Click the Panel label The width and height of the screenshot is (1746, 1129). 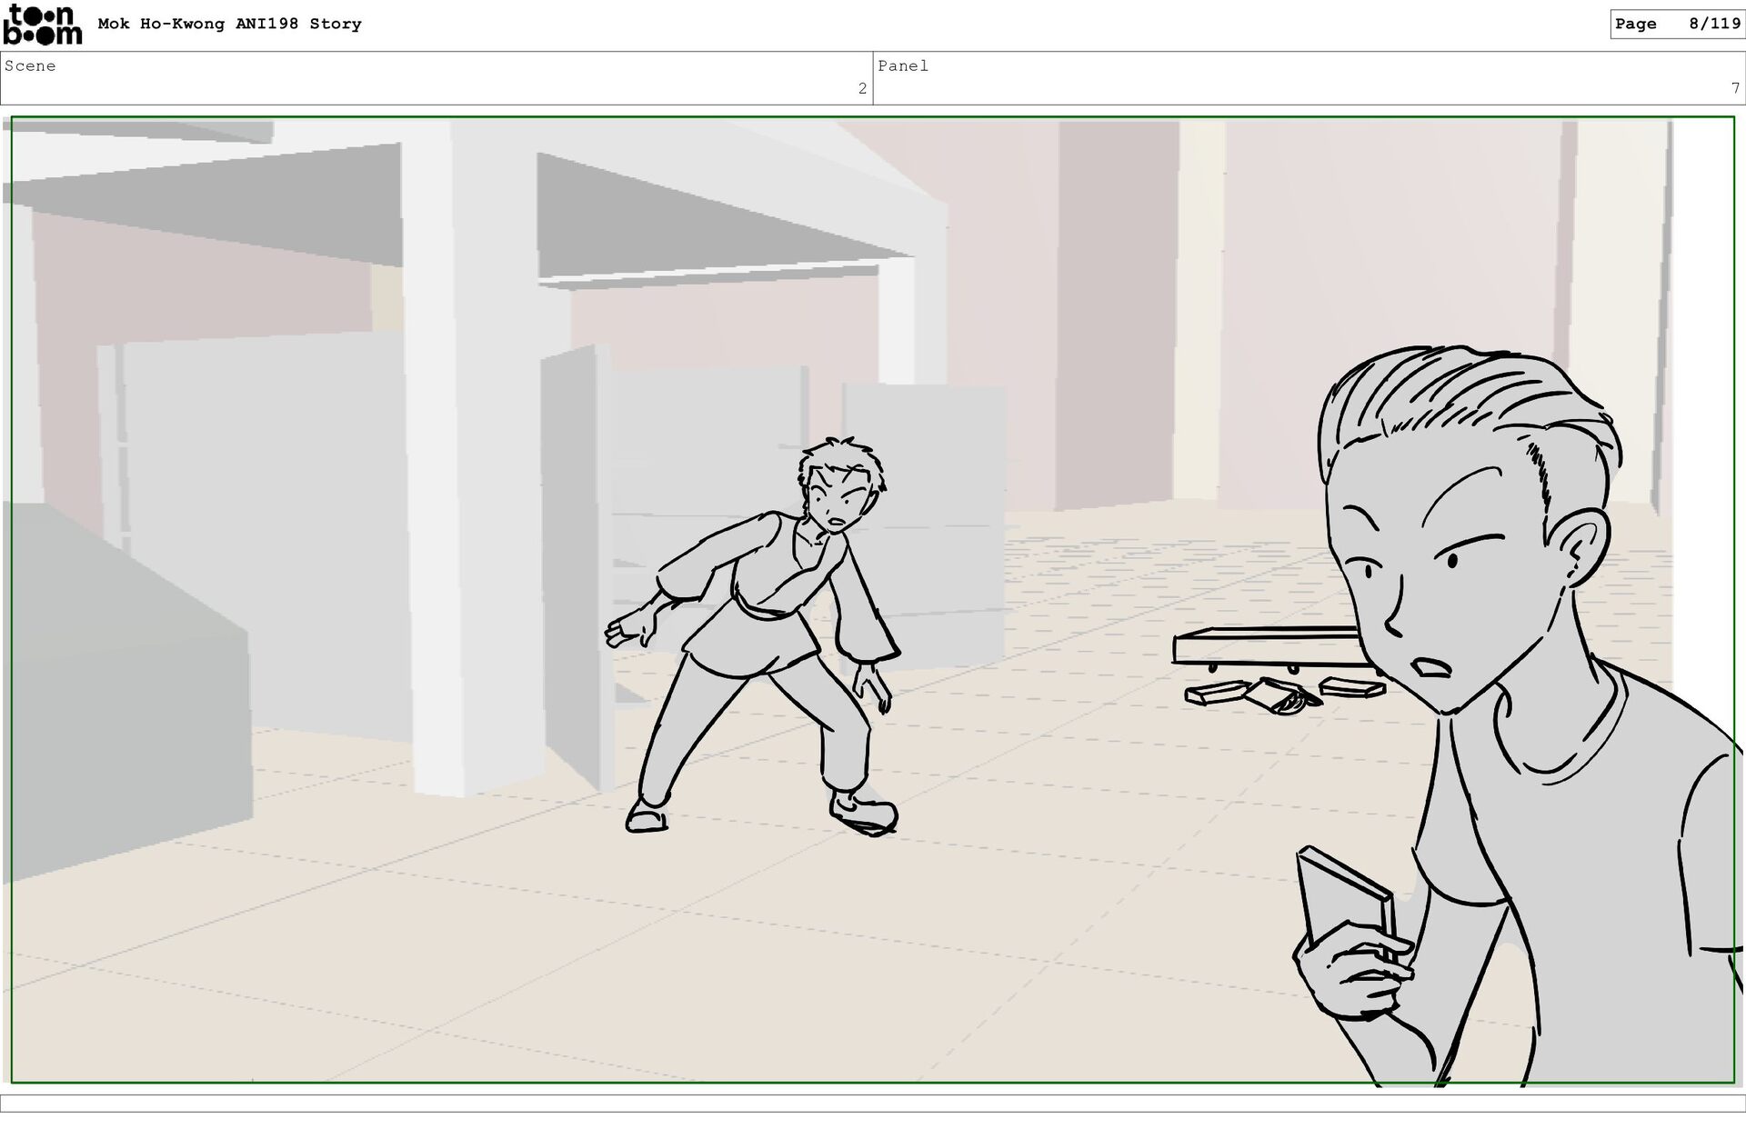tap(902, 66)
